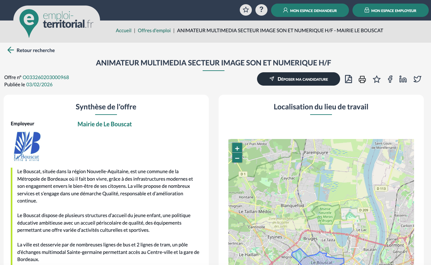Click the emploi-territorial.fr logo
431x265 pixels.
(57, 21)
